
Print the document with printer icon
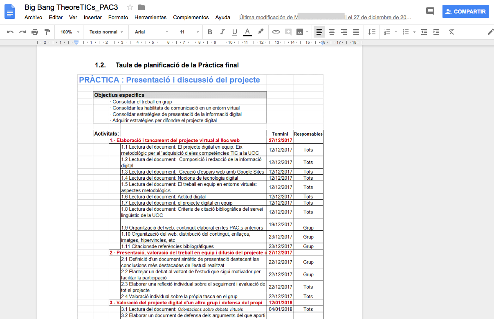tap(35, 32)
